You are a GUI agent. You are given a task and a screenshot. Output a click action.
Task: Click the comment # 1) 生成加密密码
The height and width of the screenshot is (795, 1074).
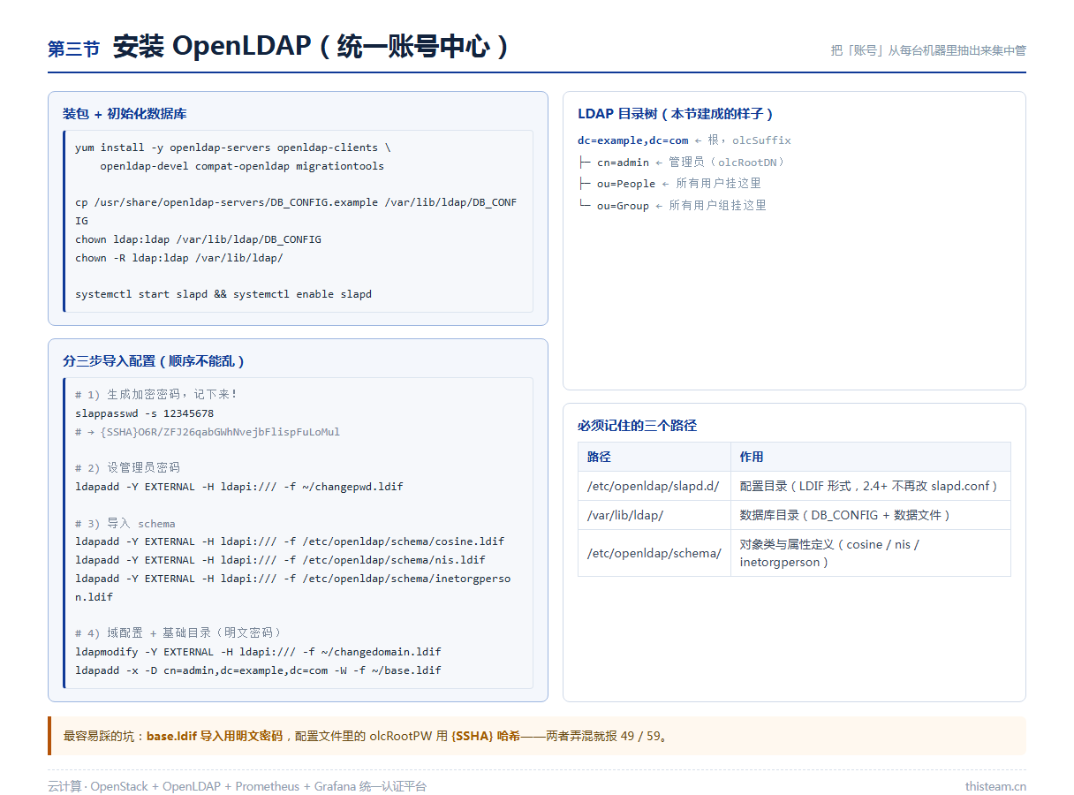point(156,395)
